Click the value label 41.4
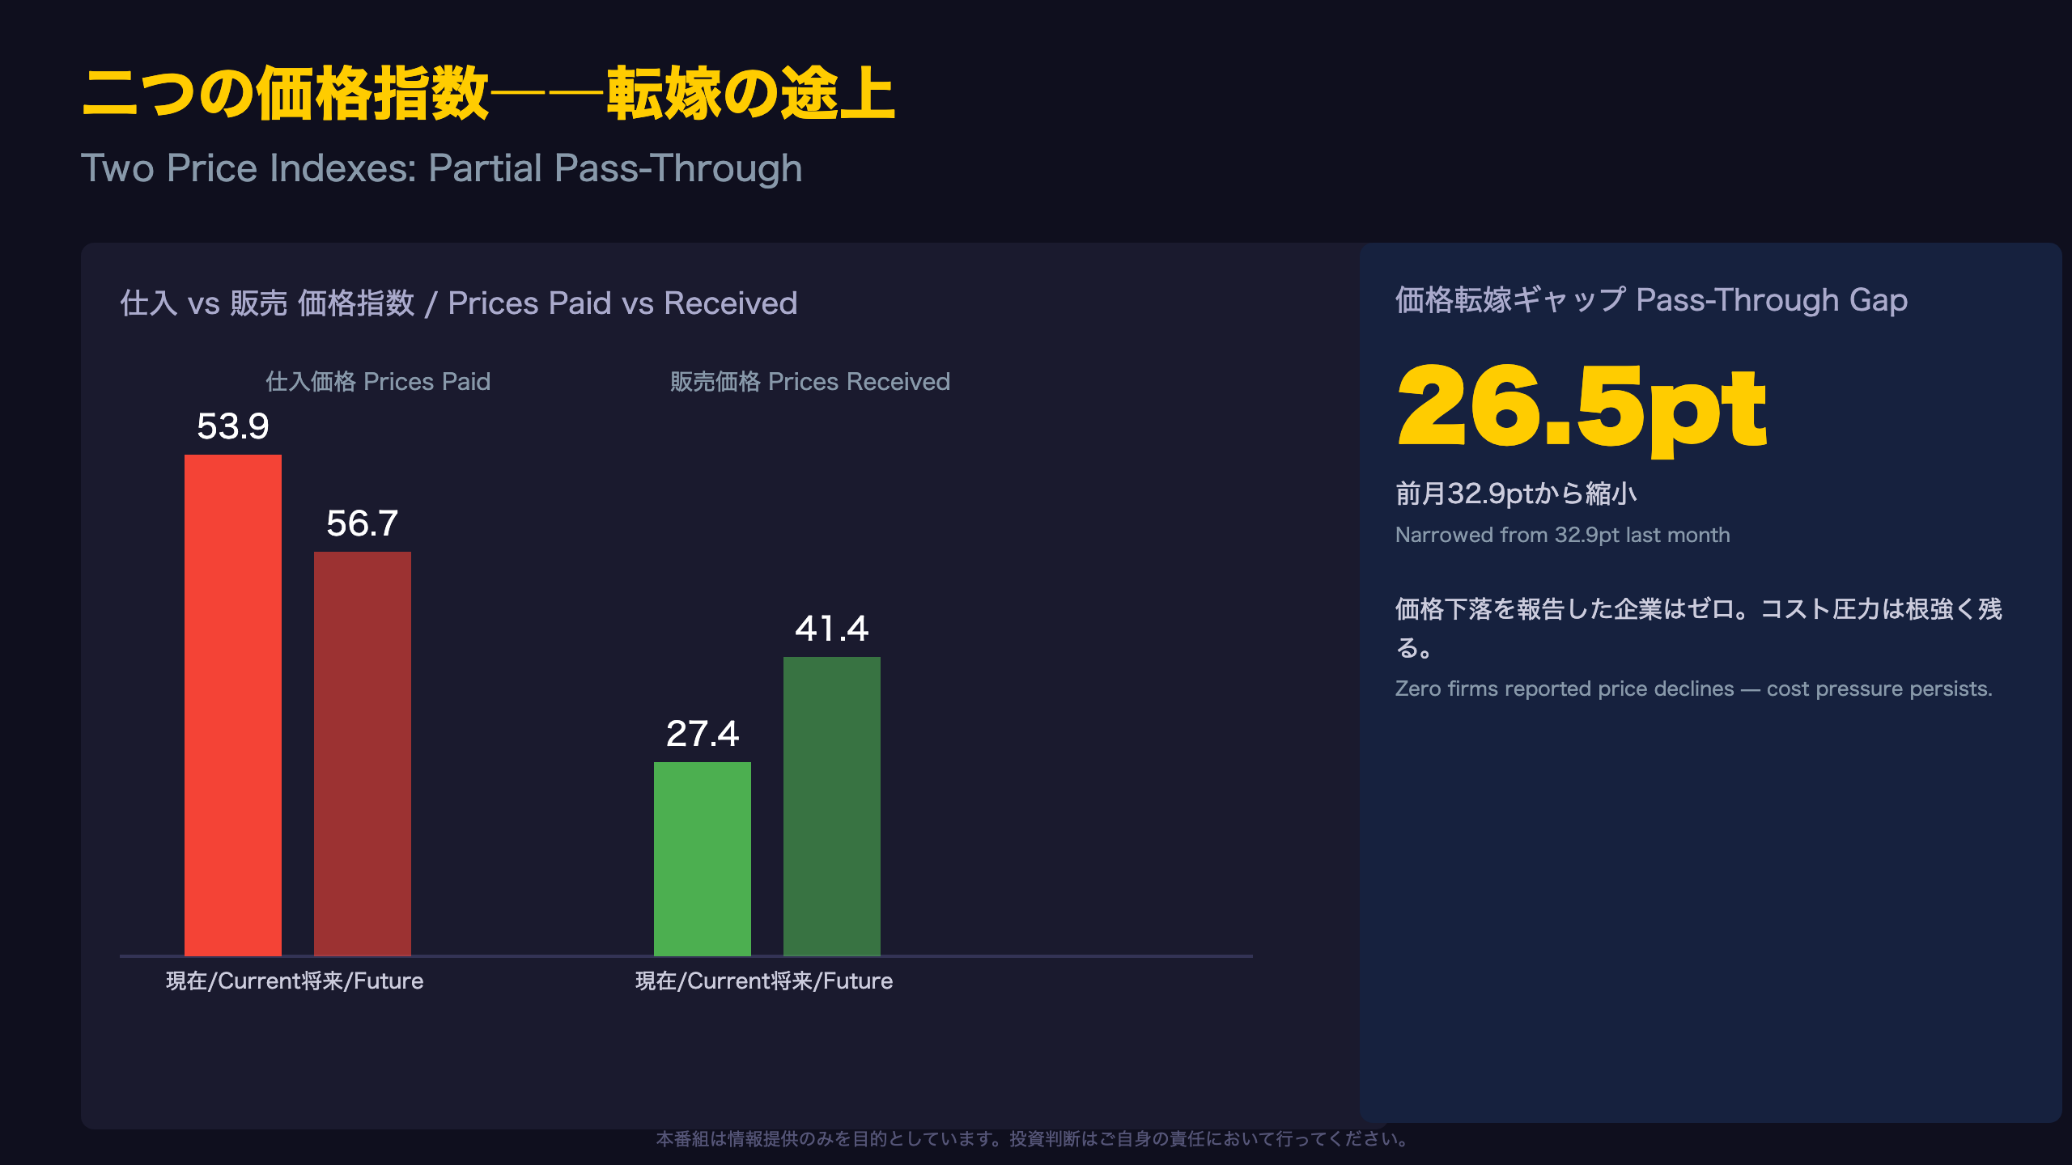This screenshot has width=2072, height=1165. coord(832,629)
